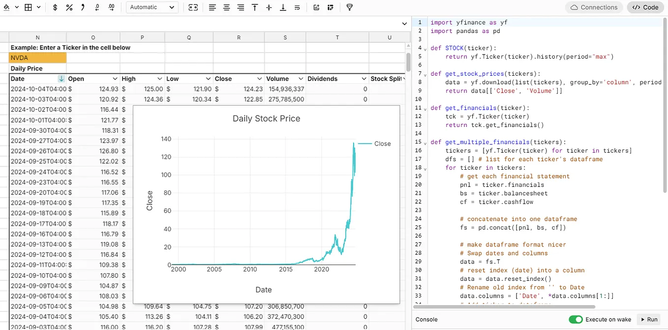Select column header R

(x=239, y=37)
